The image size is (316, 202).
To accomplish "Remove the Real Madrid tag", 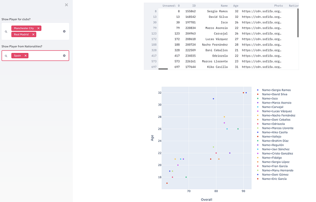I will tap(33, 34).
